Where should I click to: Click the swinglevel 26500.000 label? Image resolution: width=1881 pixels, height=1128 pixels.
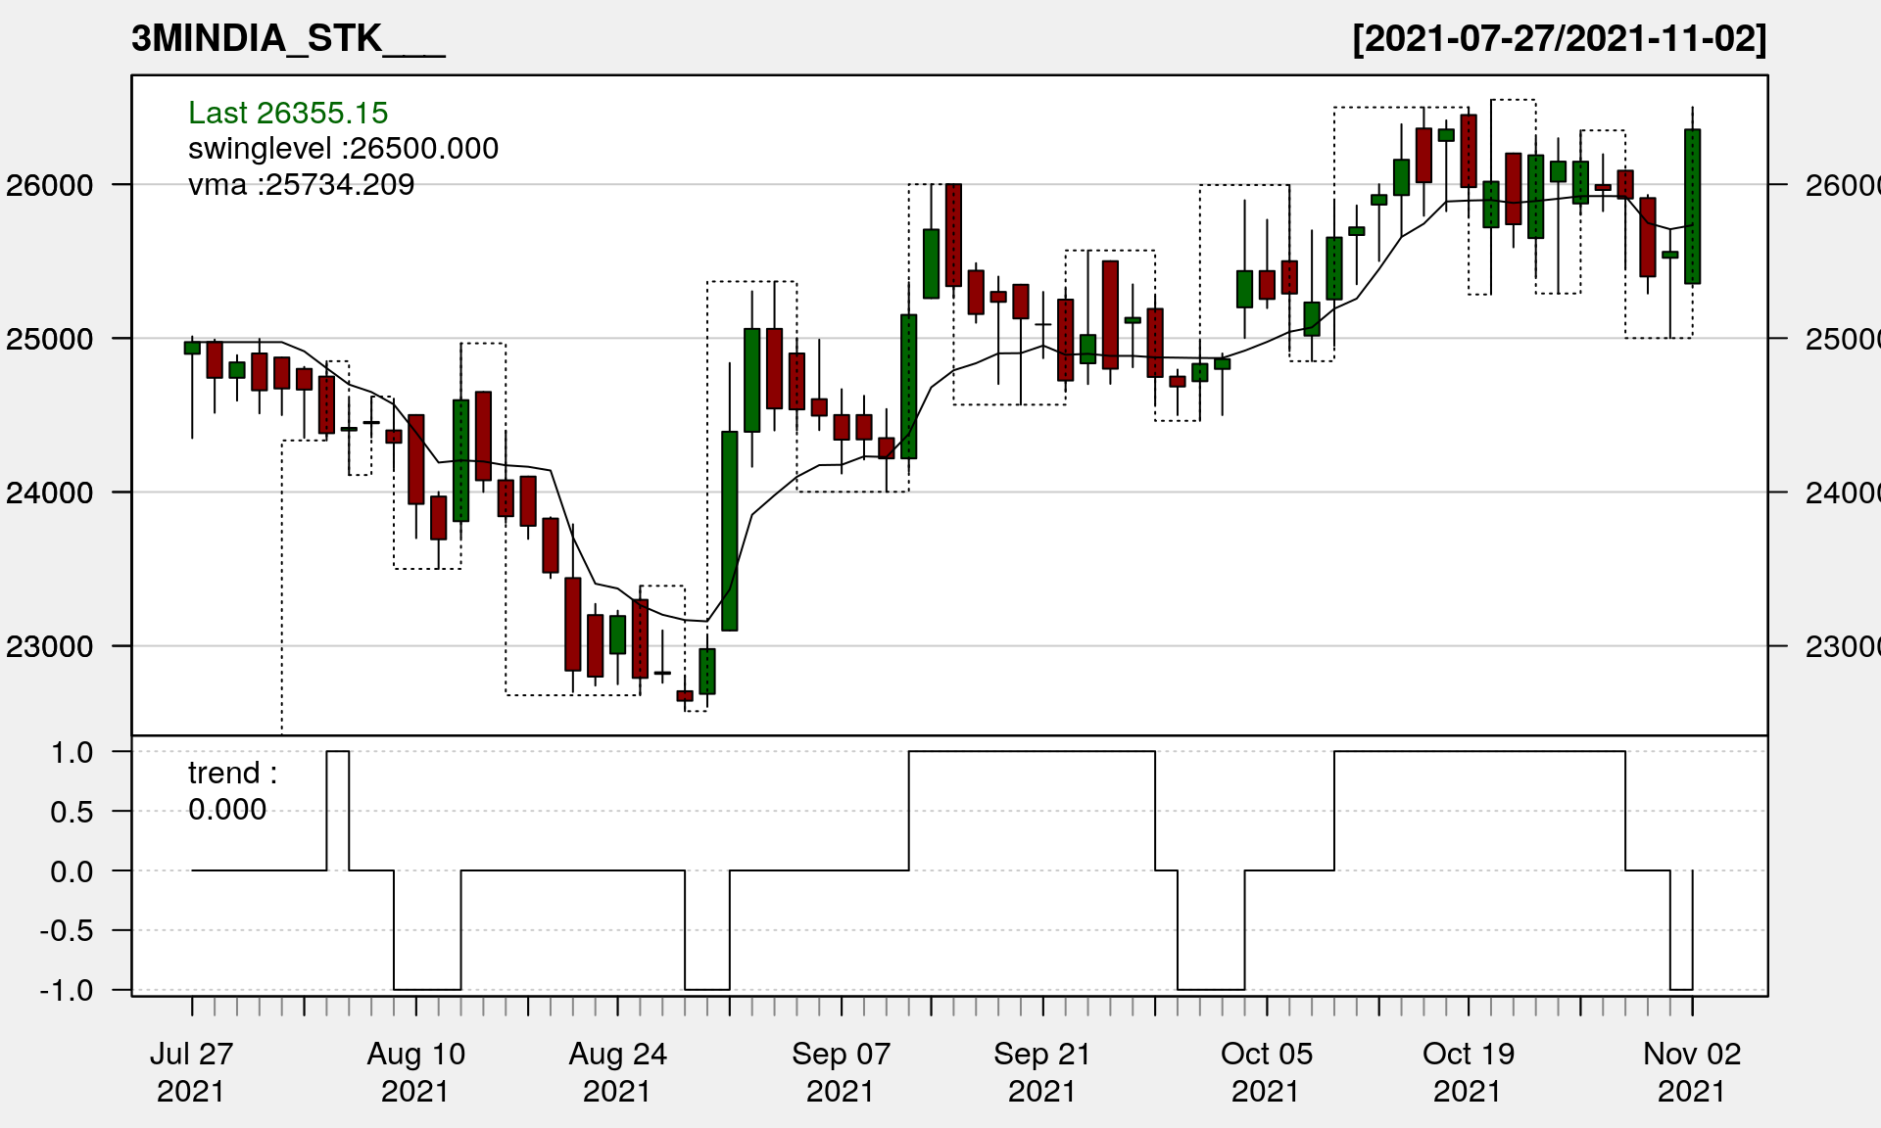point(343,149)
